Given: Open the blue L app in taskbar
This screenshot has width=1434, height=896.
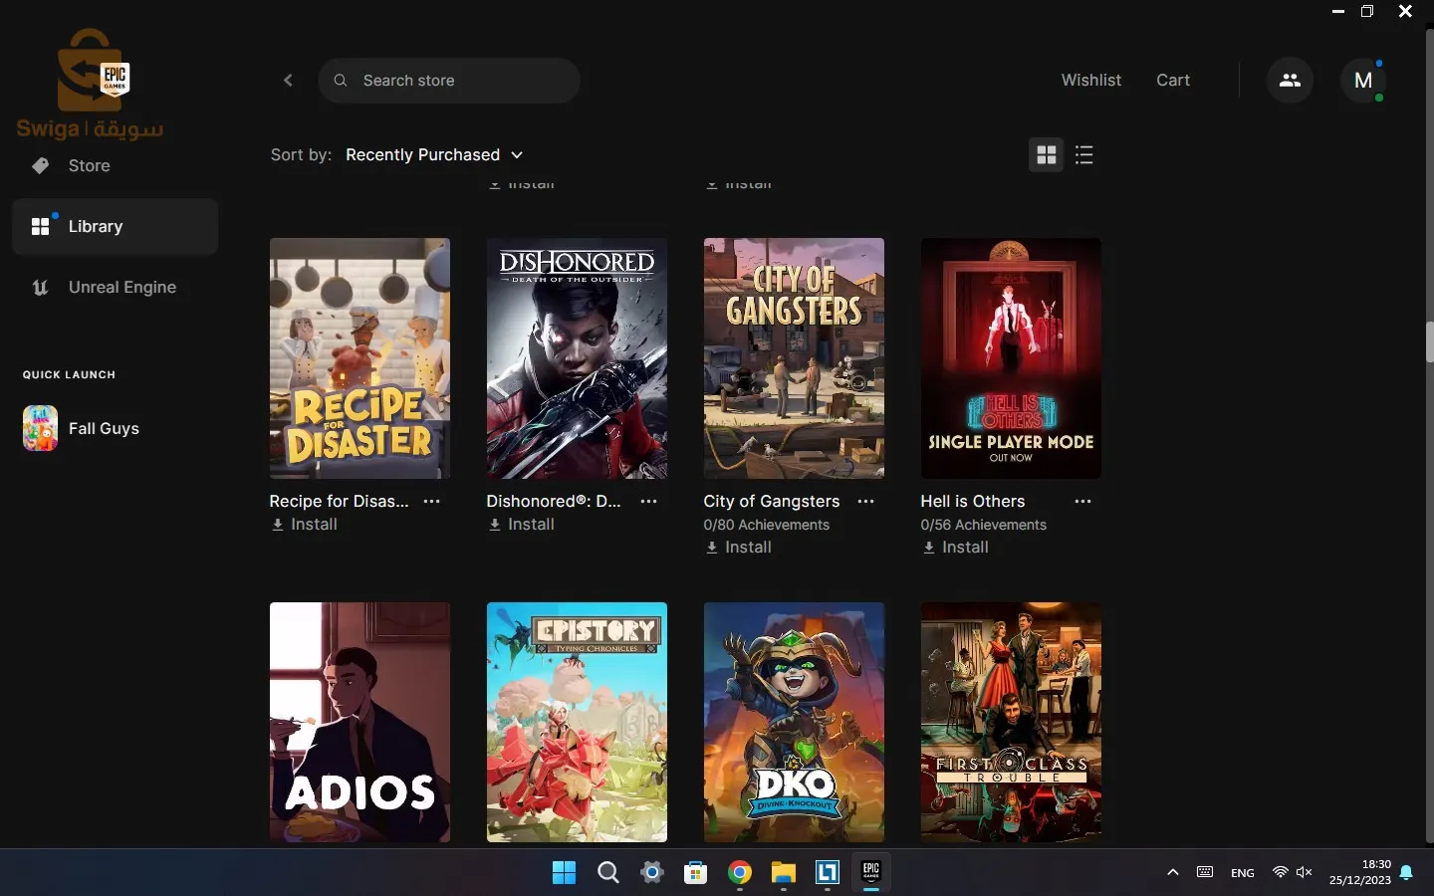Looking at the screenshot, I should (828, 873).
